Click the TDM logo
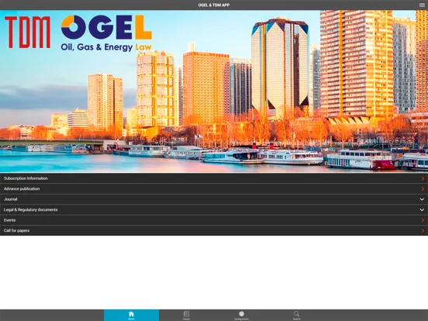This screenshot has width=428, height=321. [27, 33]
